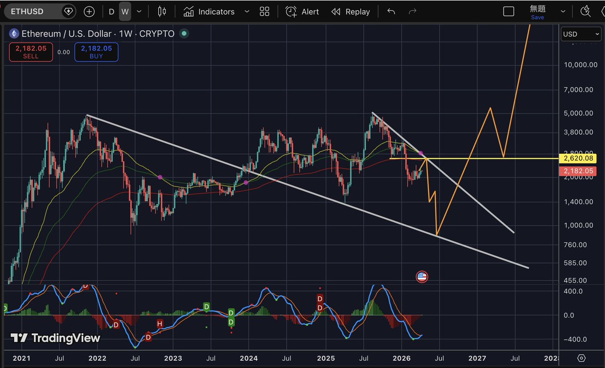This screenshot has height=368, width=605.
Task: Open chart settings gear at bottom right
Action: click(x=581, y=358)
